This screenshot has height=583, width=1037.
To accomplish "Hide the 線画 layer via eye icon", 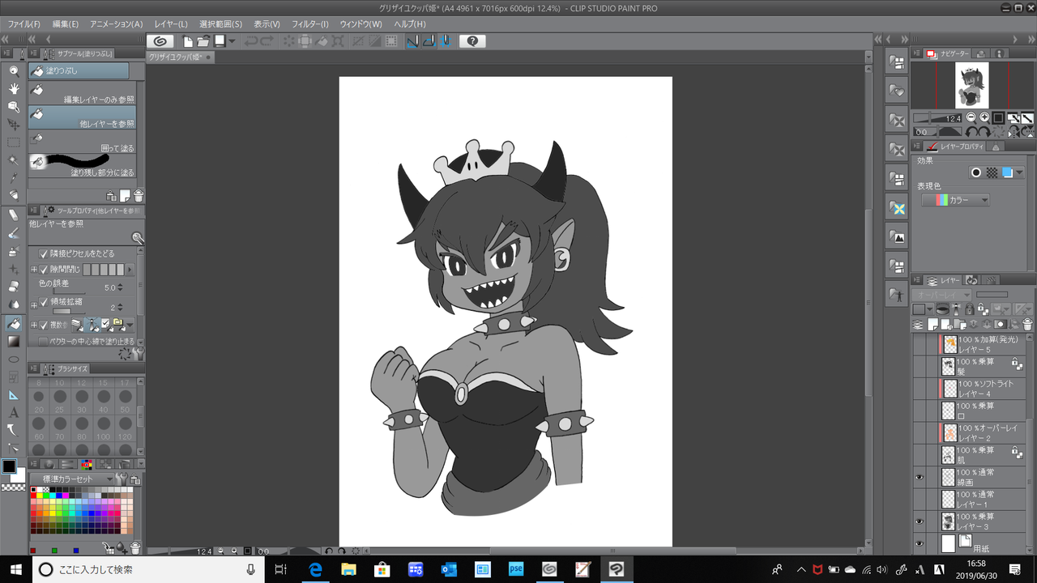I will click(919, 477).
